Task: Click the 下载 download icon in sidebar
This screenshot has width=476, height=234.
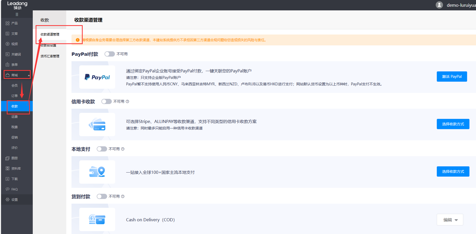Action: (8, 179)
